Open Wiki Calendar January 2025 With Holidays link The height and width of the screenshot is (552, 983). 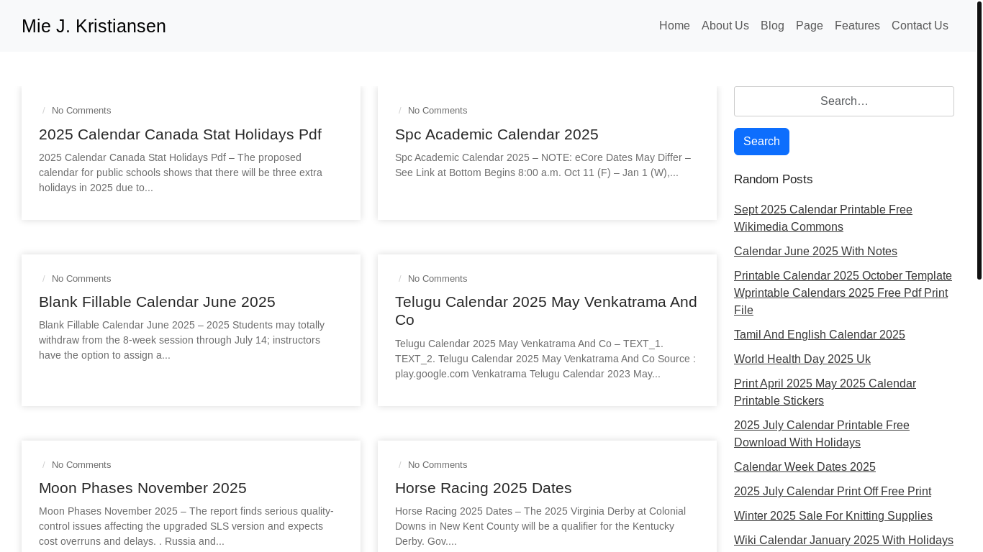(x=843, y=540)
